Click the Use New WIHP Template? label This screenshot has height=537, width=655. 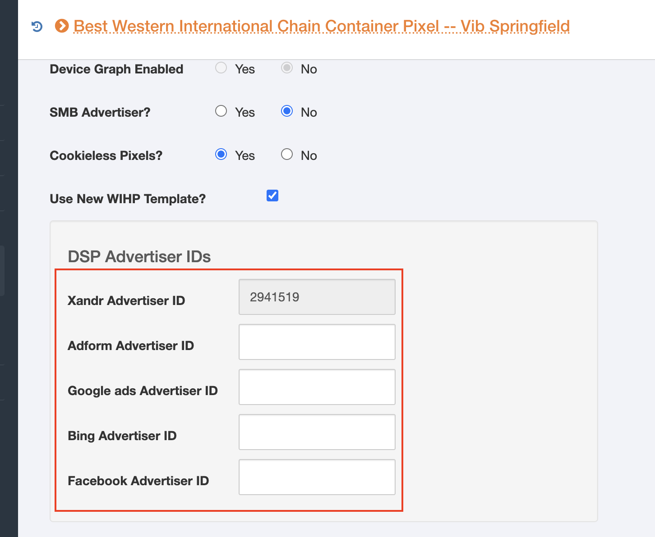point(128,199)
